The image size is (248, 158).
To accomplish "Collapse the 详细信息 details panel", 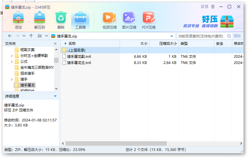I will coord(55,96).
